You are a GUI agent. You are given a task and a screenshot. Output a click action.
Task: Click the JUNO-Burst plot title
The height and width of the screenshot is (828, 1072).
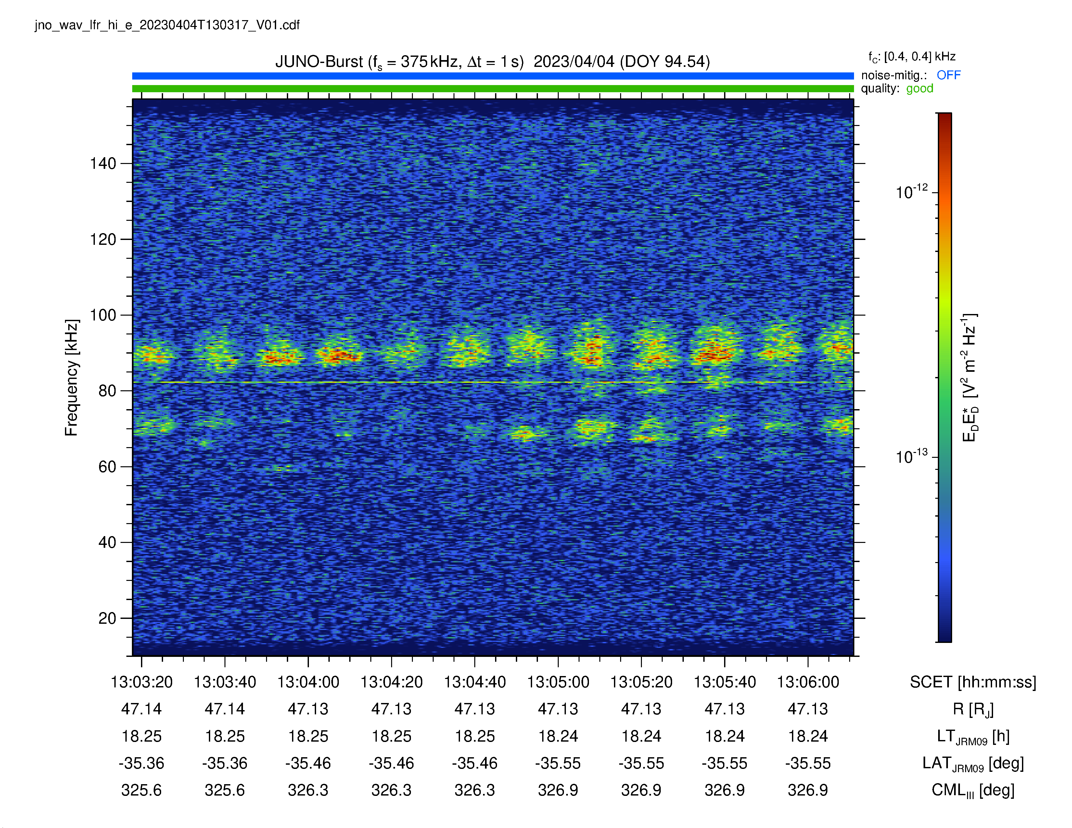point(492,62)
